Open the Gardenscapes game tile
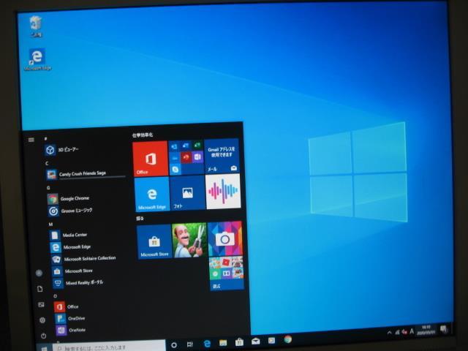The image size is (468, 351). click(x=189, y=240)
